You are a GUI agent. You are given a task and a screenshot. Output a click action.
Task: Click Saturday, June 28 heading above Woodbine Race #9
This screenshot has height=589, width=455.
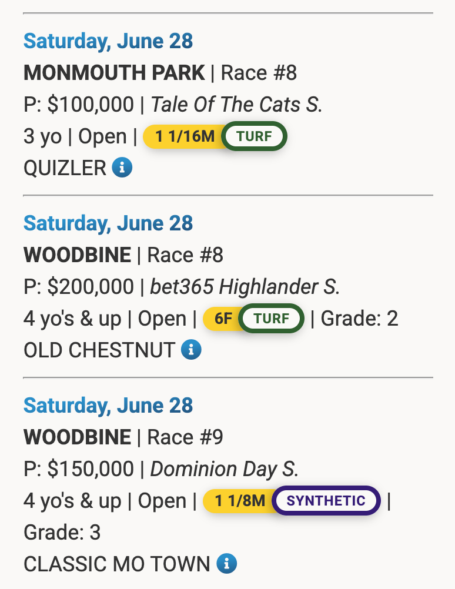[x=108, y=406]
